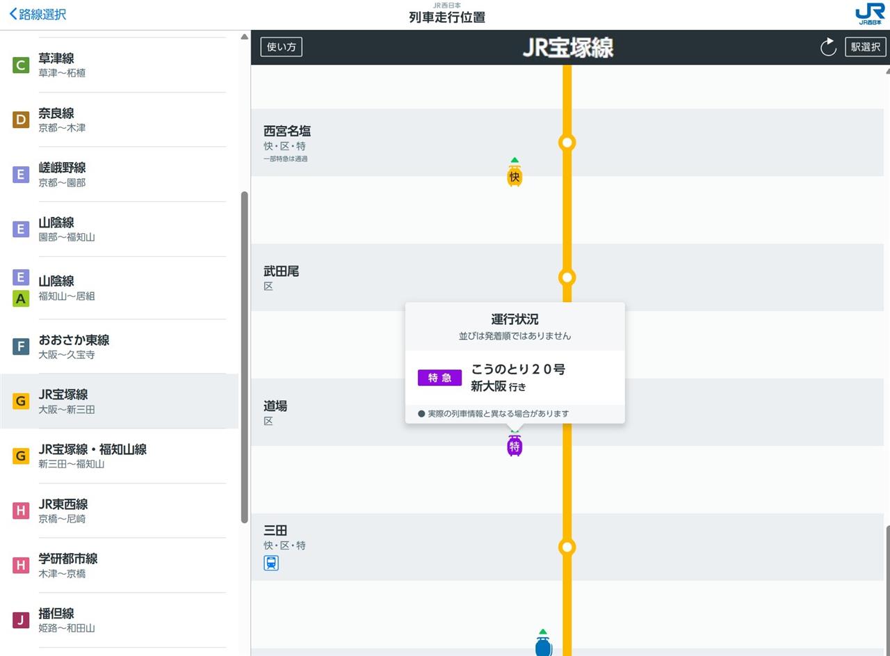Click the 運行状況 popup heading
This screenshot has height=656, width=890.
tap(515, 319)
